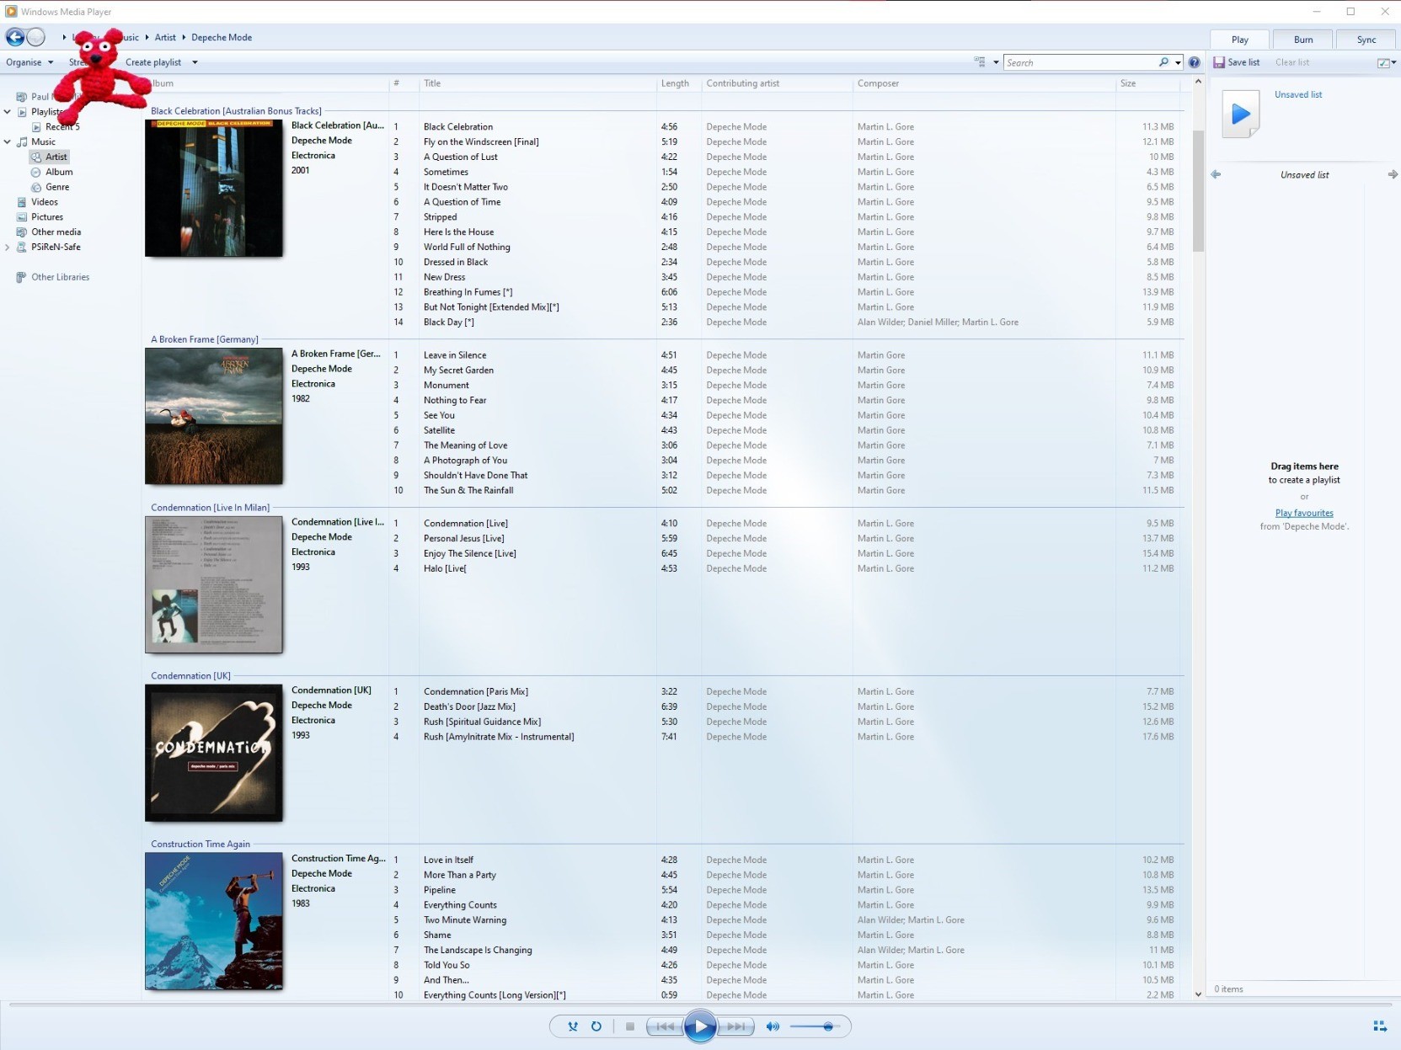Switch to Now Playing view
The width and height of the screenshot is (1401, 1050).
(x=1380, y=1026)
